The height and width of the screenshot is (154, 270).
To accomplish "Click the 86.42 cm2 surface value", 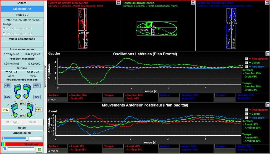I will (33, 72).
